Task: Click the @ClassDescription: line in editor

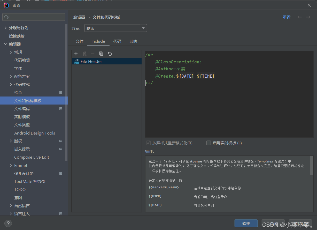Action: tap(179, 62)
